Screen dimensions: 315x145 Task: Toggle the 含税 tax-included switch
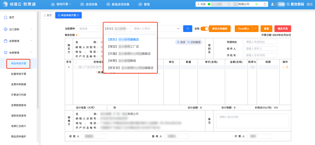(x=204, y=29)
